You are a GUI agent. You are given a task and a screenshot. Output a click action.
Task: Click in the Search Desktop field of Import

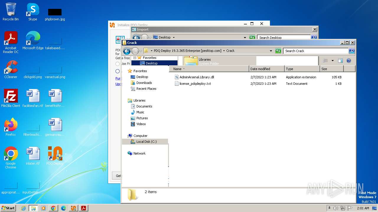pyautogui.click(x=284, y=37)
